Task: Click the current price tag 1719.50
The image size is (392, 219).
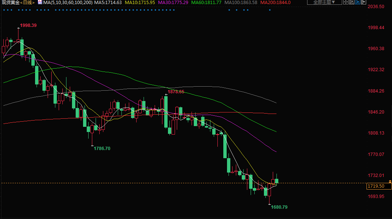Action: 376,187
